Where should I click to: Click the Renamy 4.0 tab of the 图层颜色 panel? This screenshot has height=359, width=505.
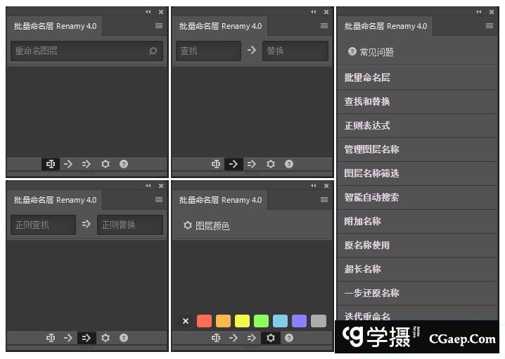click(x=220, y=200)
